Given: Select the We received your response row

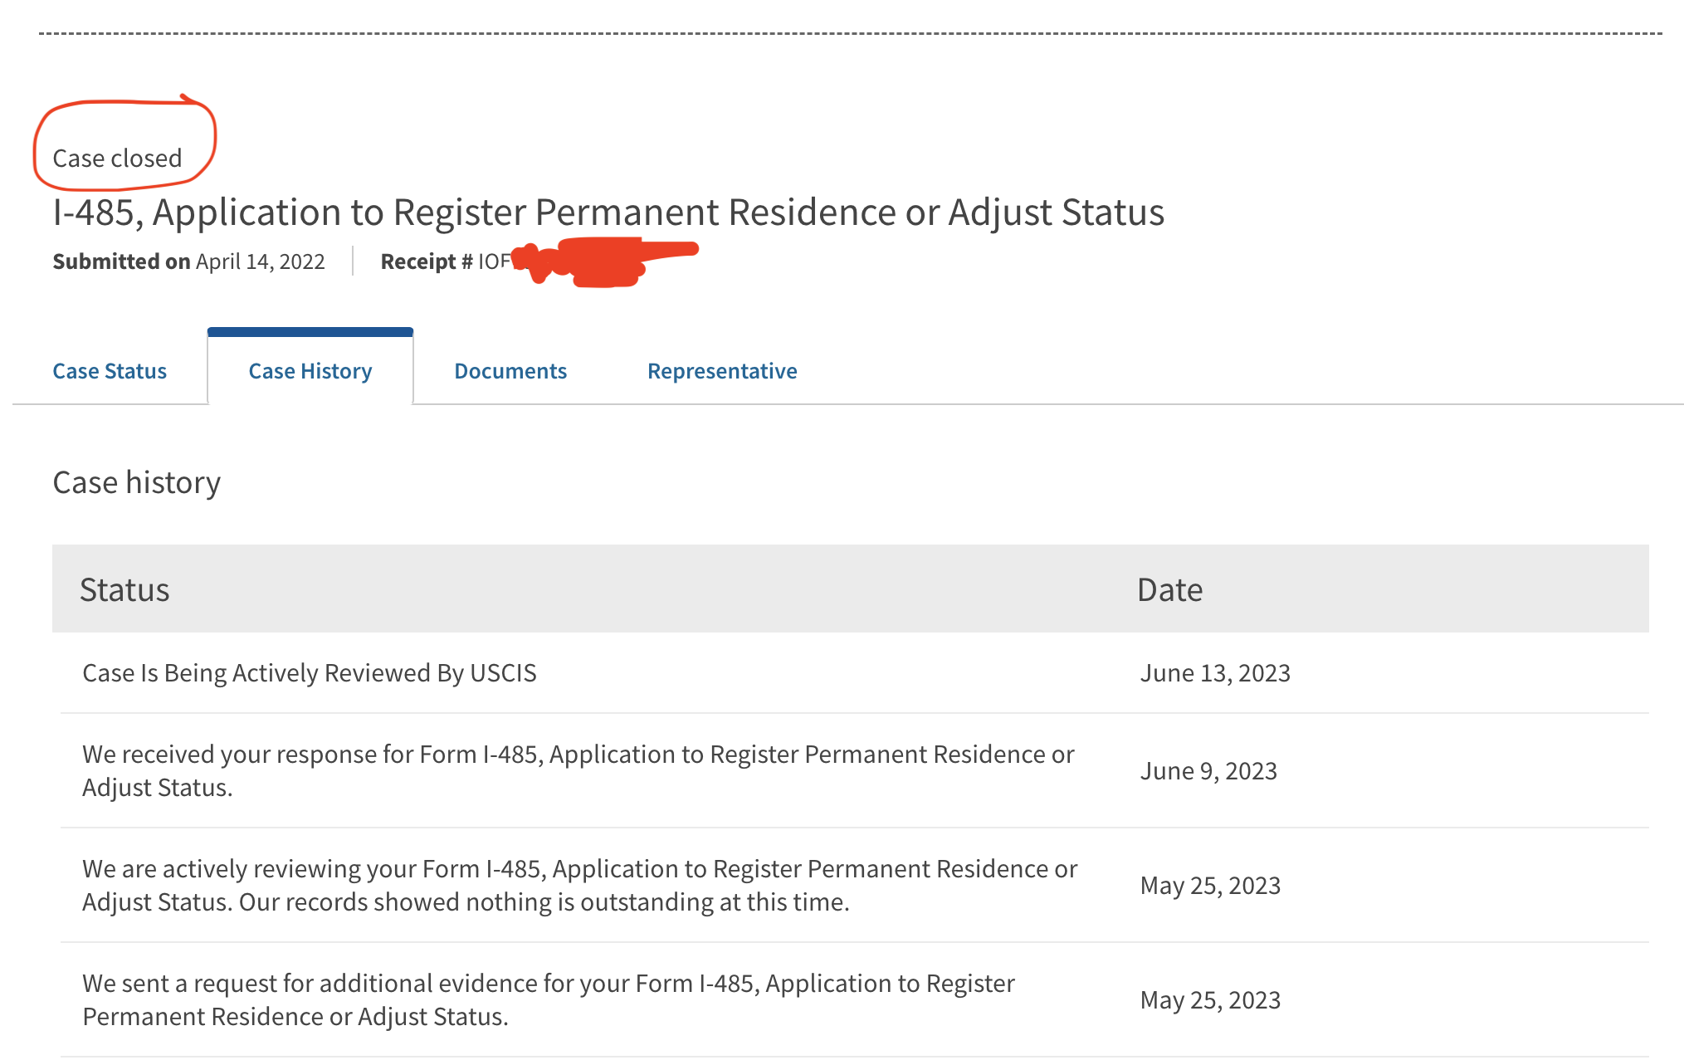Looking at the screenshot, I should tap(854, 771).
